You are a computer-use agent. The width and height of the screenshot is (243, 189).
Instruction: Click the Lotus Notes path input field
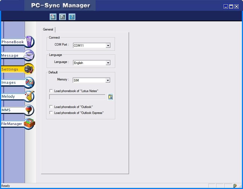77,97
